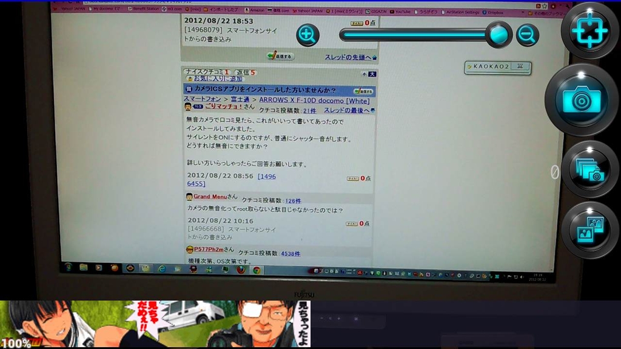The image size is (621, 349).
Task: Open the manga advertisement banner
Action: pyautogui.click(x=155, y=324)
